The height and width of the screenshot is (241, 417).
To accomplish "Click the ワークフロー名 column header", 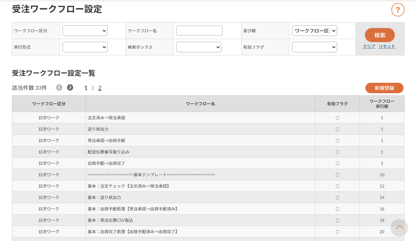I will (x=201, y=104).
